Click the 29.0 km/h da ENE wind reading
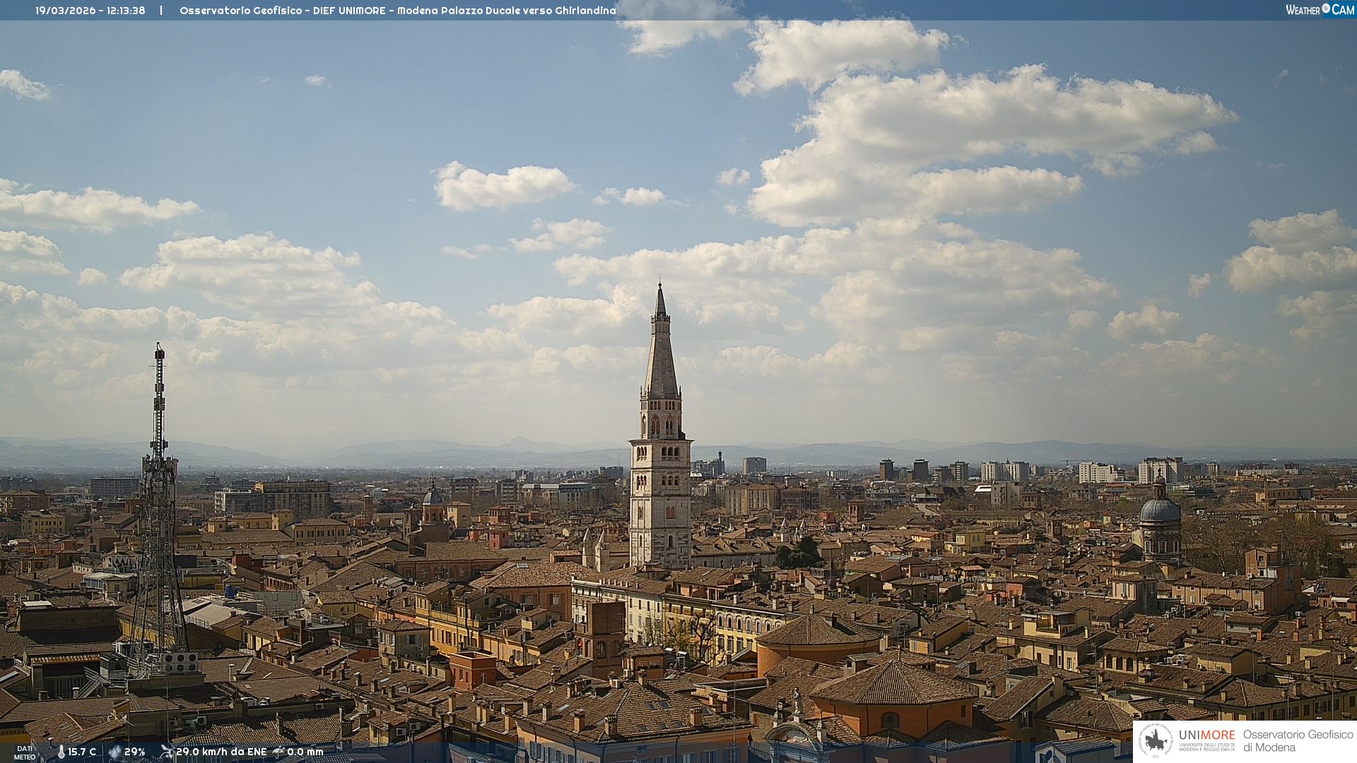Image resolution: width=1357 pixels, height=763 pixels. point(221,752)
